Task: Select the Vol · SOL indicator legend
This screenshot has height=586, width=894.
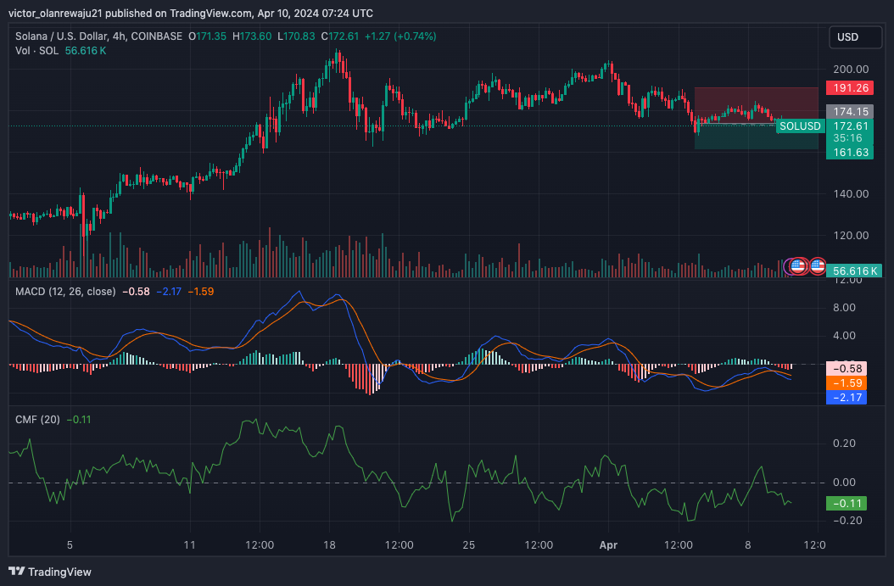Action: pyautogui.click(x=36, y=51)
